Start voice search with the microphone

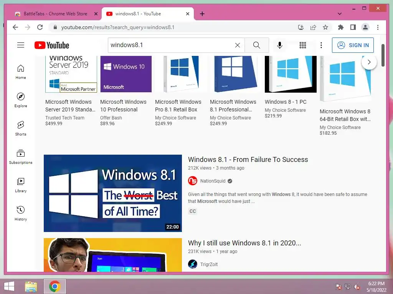[280, 45]
